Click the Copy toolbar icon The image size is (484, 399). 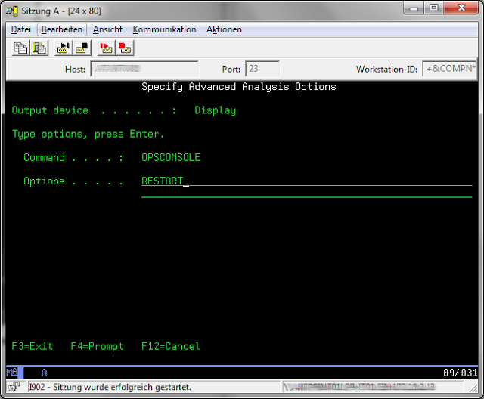(21, 48)
